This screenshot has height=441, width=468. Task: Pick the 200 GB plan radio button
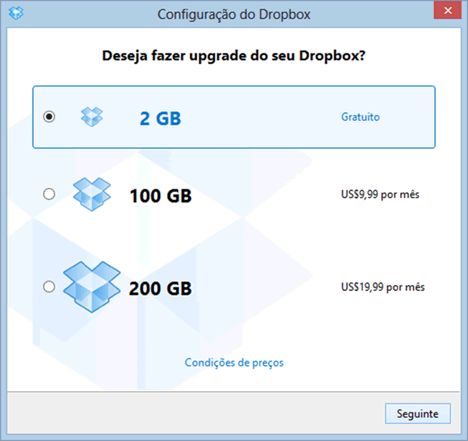49,287
